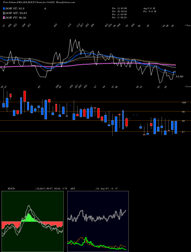Click the ADX panel heading
The height and width of the screenshot is (252, 191).
[73, 189]
